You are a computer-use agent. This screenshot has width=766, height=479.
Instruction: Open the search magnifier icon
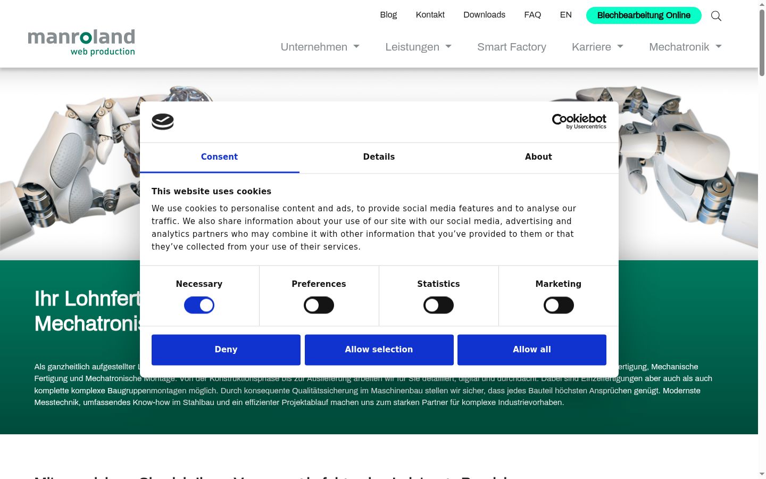pos(716,16)
